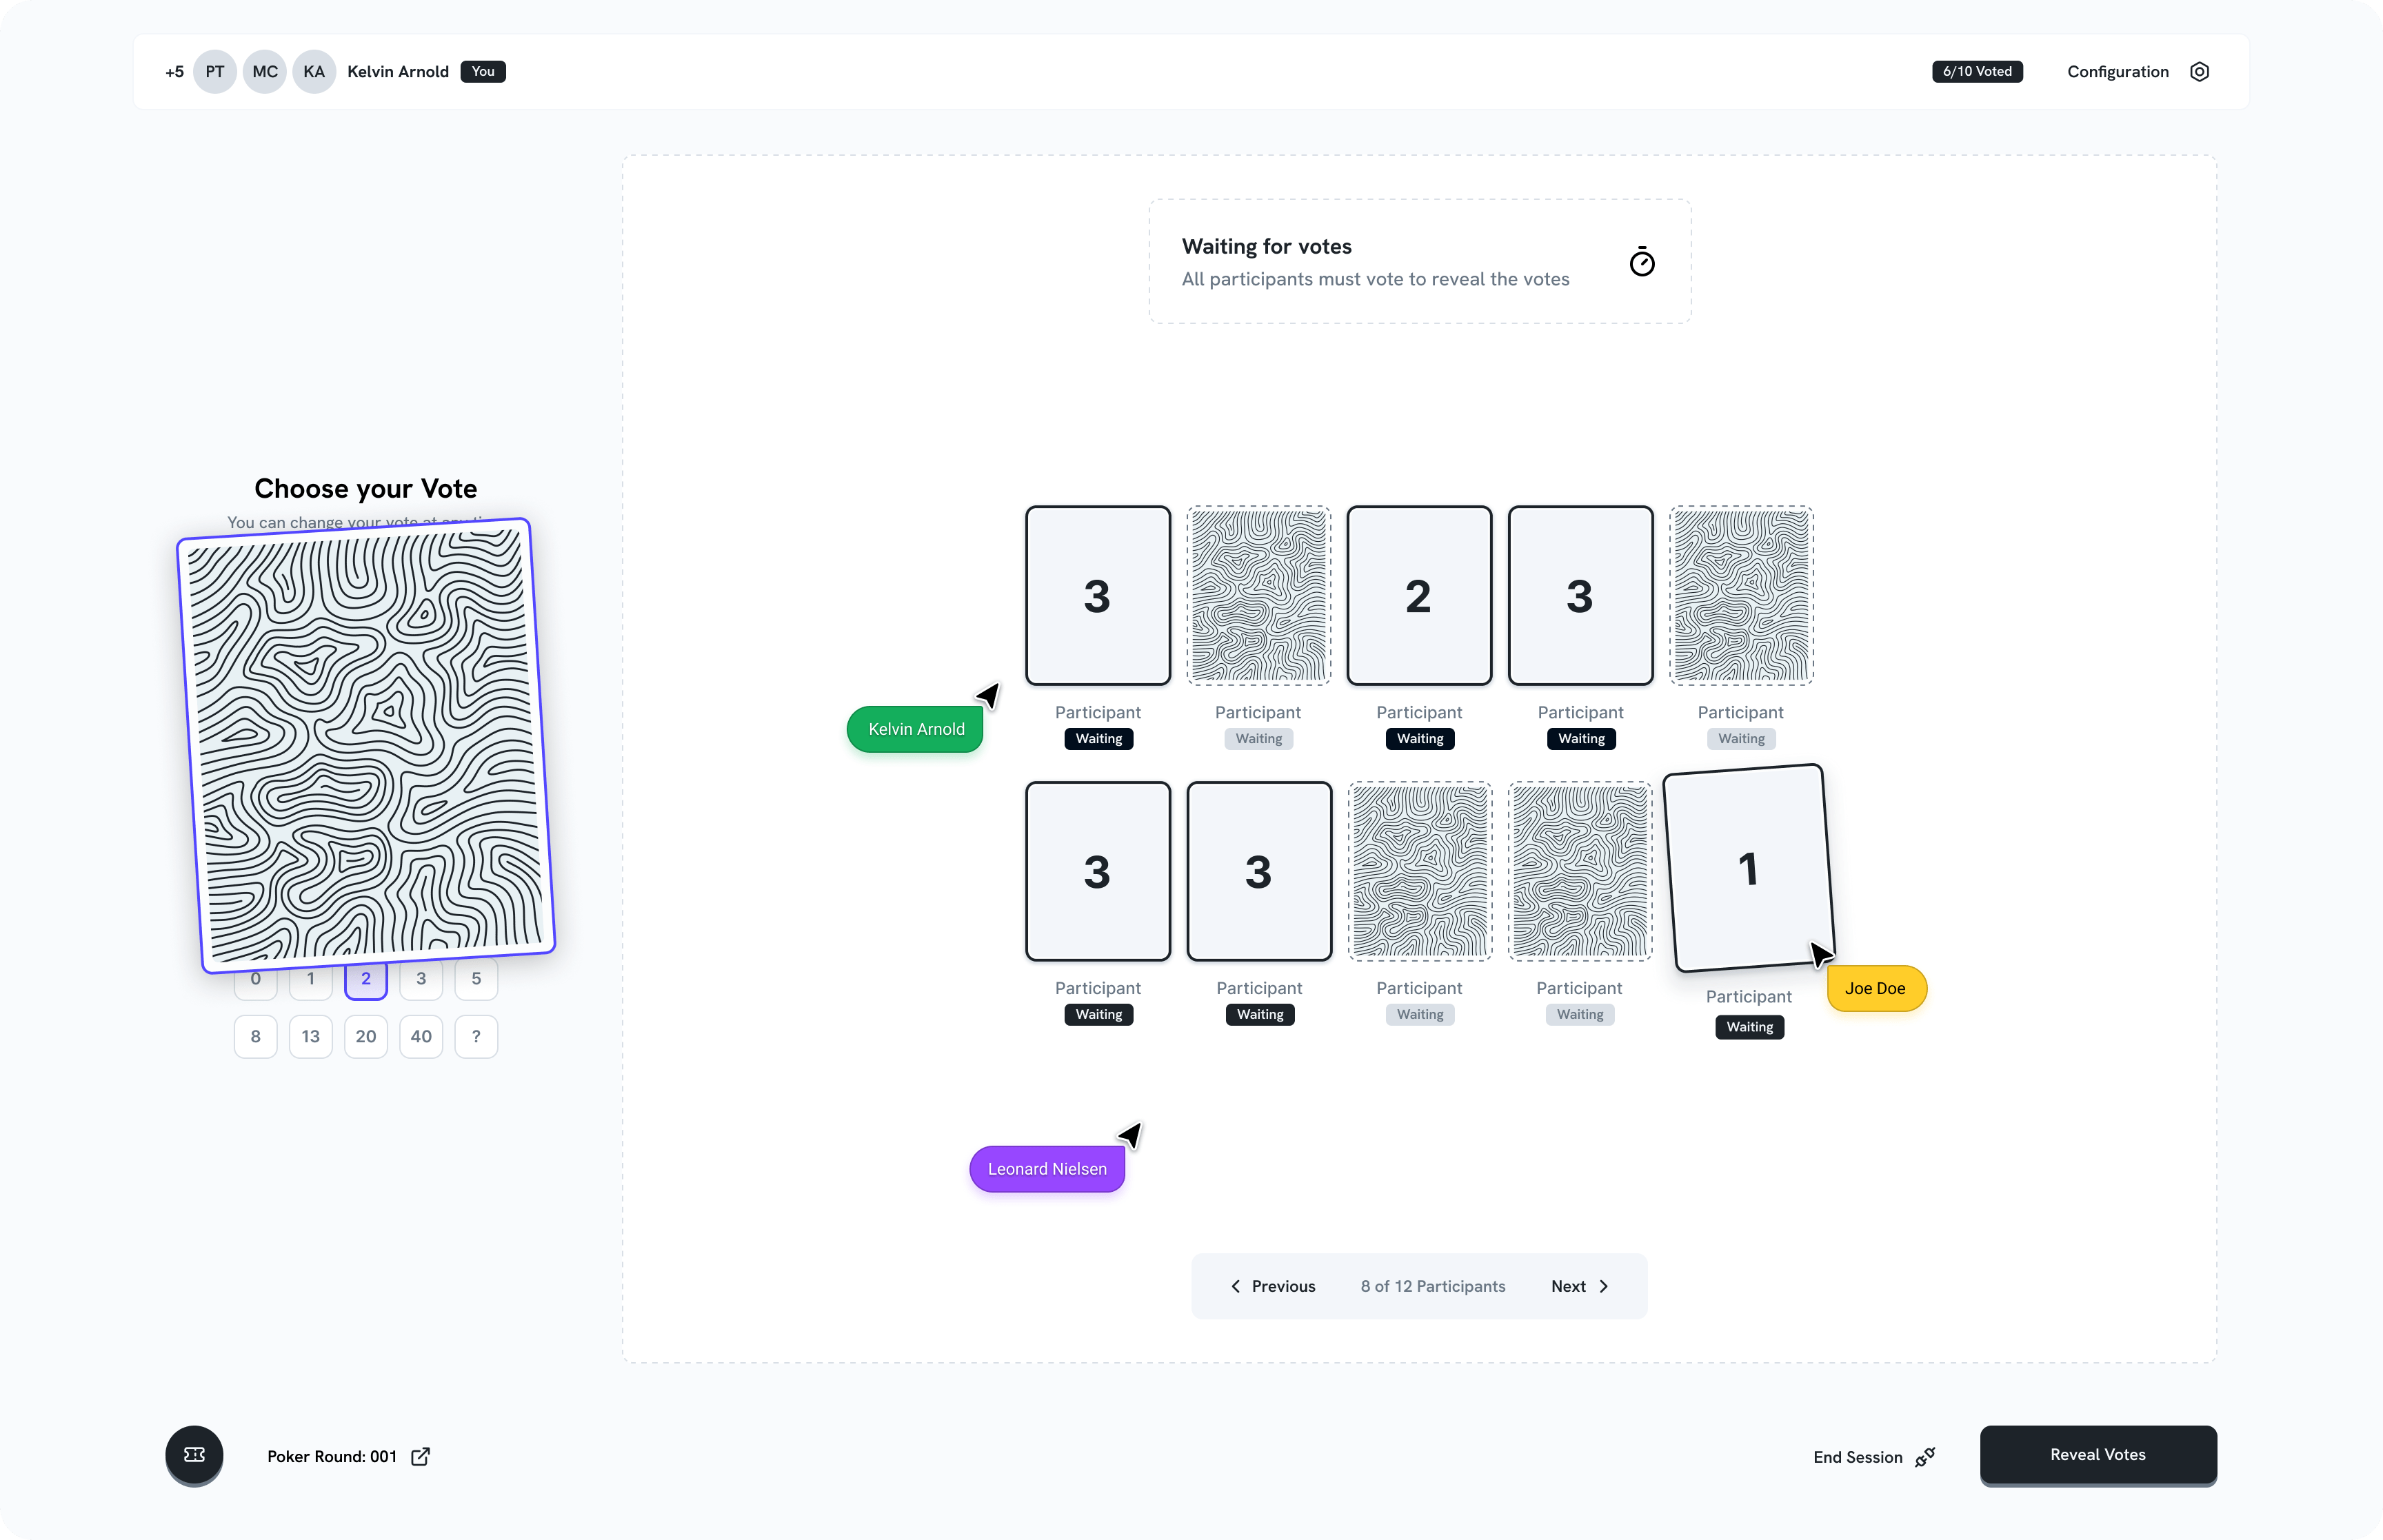The width and height of the screenshot is (2383, 1540).
Task: Click the Configuration hexagon settings icon
Action: (2199, 72)
